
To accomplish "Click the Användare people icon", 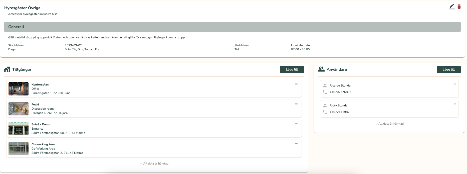I will (x=321, y=69).
